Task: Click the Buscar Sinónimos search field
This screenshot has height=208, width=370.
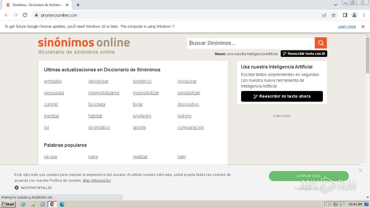Action: [251, 43]
